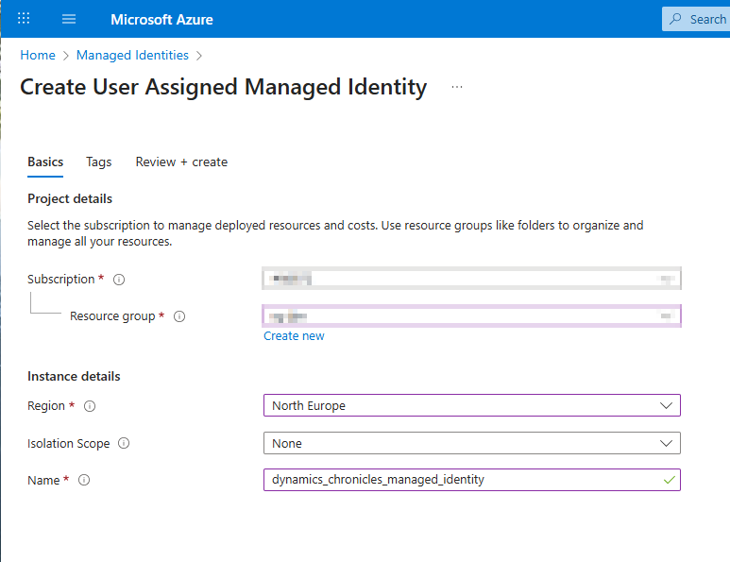The image size is (730, 562).
Task: Show info tooltip for Isolation Scope
Action: coord(124,443)
